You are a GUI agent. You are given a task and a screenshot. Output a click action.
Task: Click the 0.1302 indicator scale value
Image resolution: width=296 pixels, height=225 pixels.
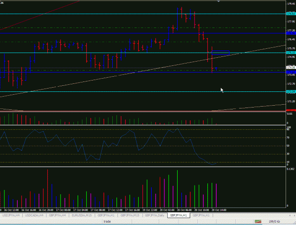(290, 169)
